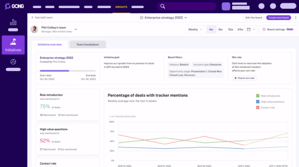
Task: Click Create new board button
Action: click(x=279, y=17)
